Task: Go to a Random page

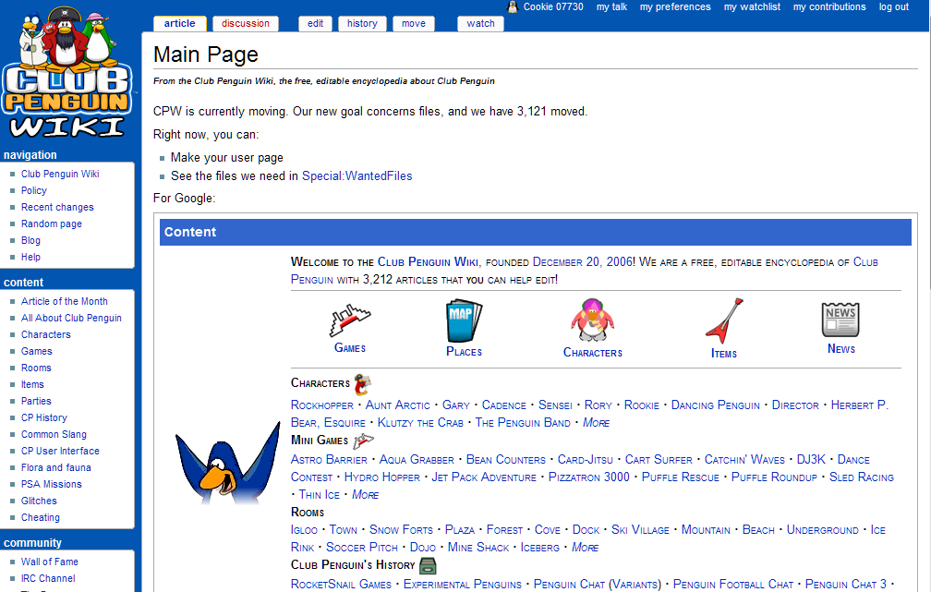Action: (52, 224)
